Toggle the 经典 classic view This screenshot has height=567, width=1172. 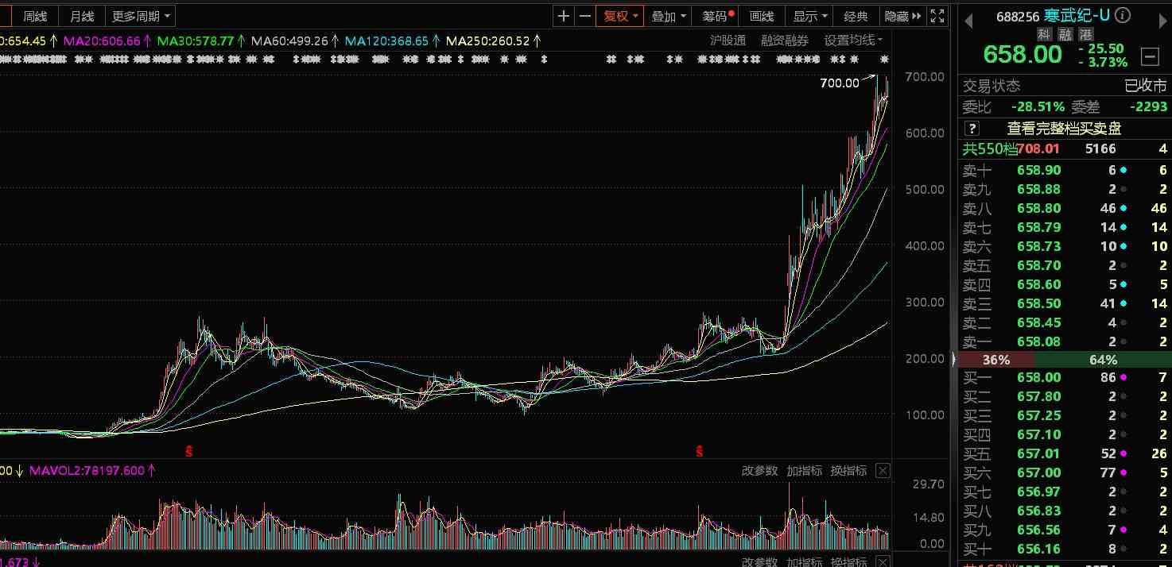pyautogui.click(x=856, y=16)
